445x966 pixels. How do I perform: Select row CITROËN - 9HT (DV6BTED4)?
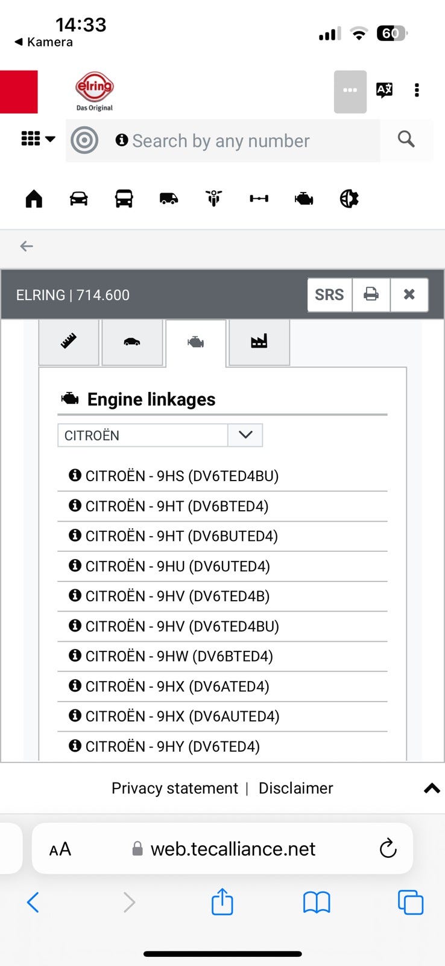(222, 507)
